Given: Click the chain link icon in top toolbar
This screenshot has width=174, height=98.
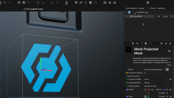Looking at the screenshot, I should (x=81, y=2).
